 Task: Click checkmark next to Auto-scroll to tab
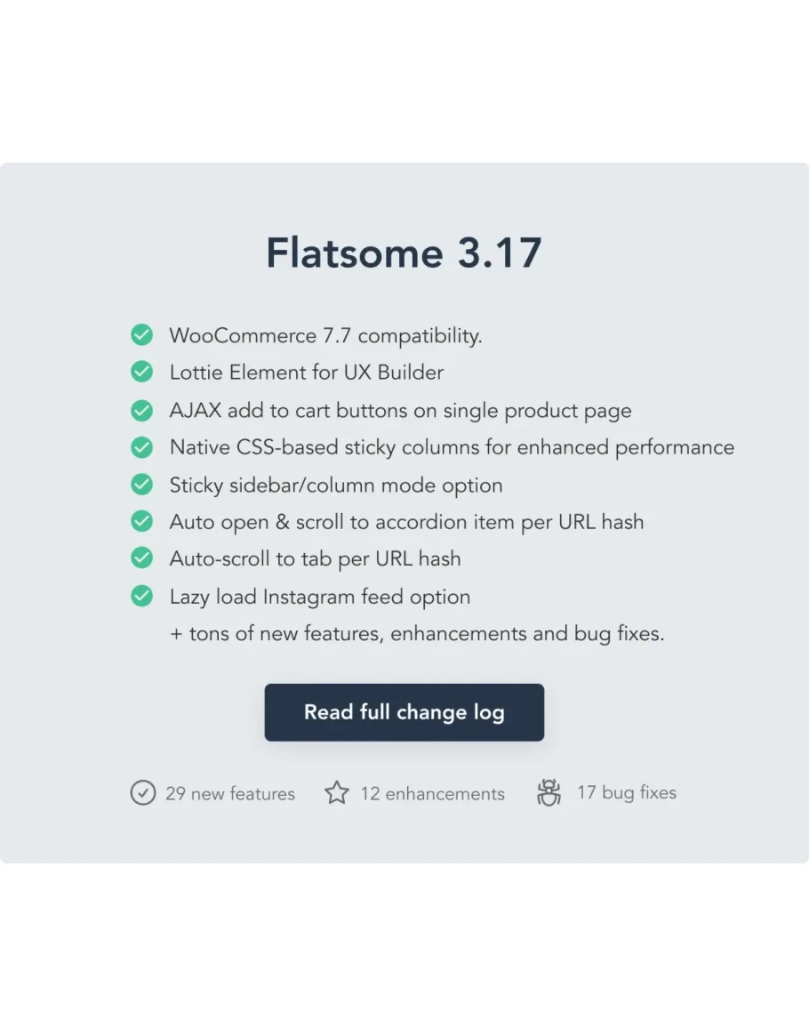click(x=141, y=558)
